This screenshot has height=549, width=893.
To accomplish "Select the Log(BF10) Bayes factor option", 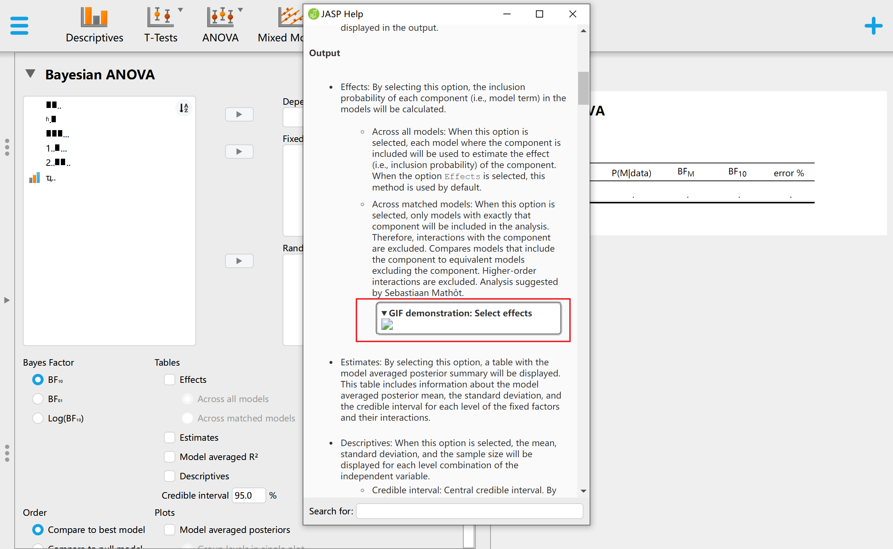I will pos(38,418).
